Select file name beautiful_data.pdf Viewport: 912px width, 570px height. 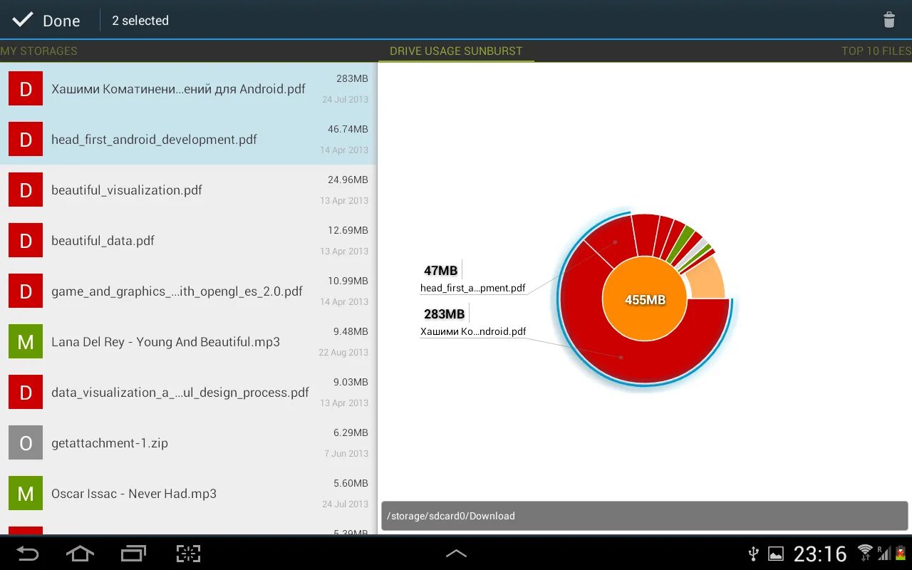point(103,241)
